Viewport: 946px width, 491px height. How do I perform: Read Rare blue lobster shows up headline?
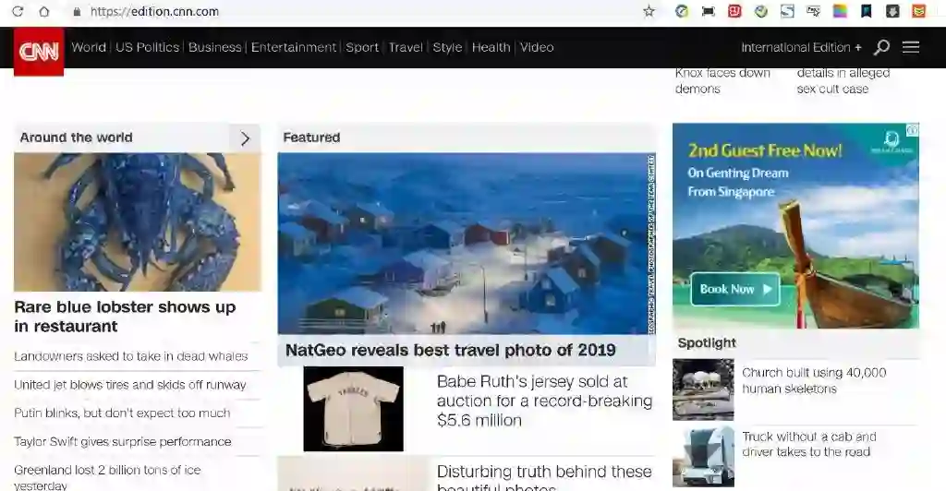coord(125,317)
